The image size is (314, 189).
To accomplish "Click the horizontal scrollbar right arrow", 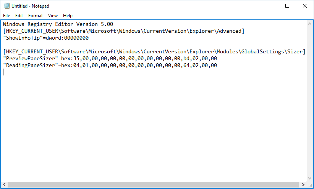I will pos(303,184).
